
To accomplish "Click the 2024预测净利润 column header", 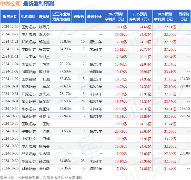I will (x=115, y=17).
